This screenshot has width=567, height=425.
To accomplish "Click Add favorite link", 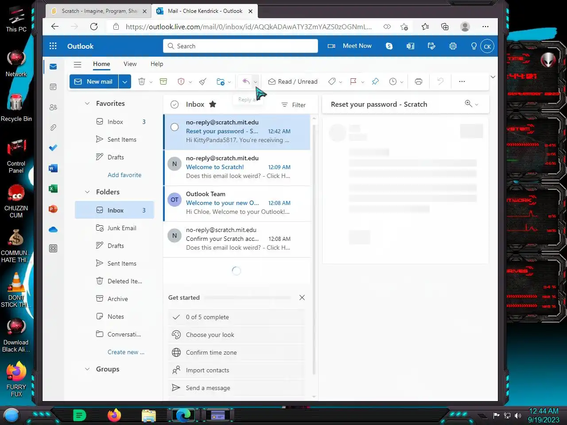I will click(x=124, y=175).
